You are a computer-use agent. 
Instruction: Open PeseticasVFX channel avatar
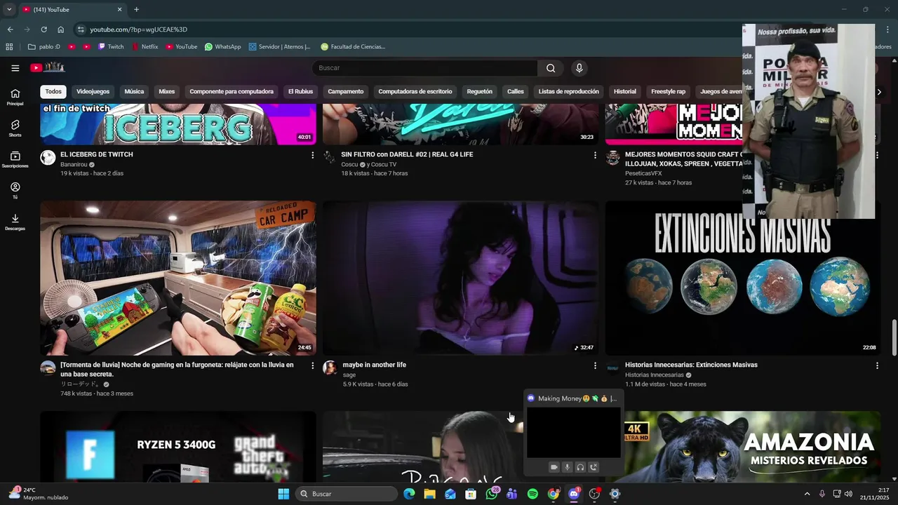[x=612, y=157]
